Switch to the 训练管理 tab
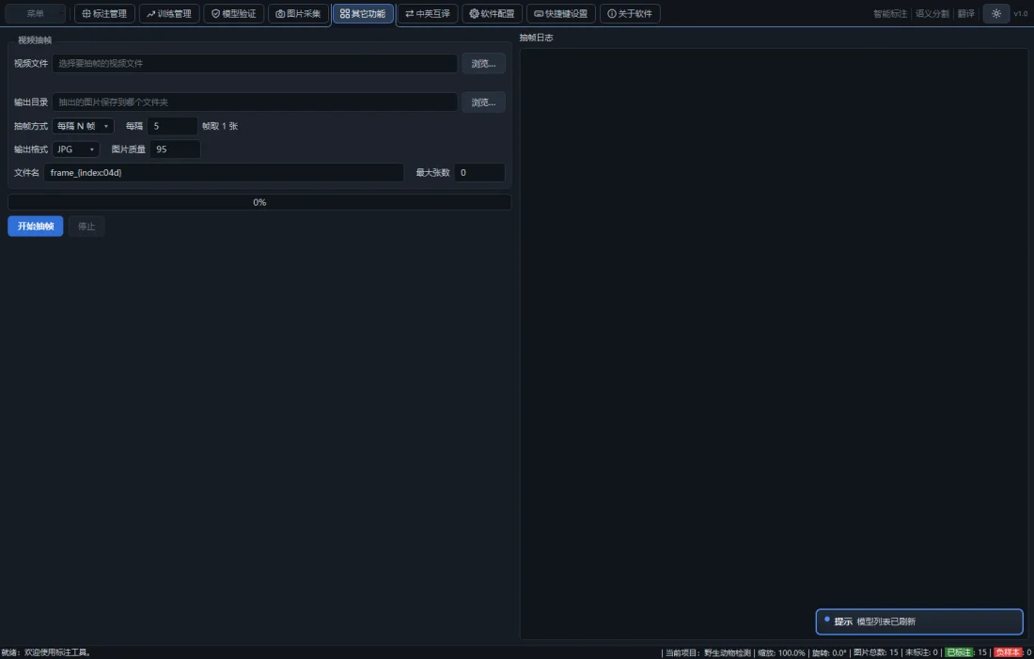This screenshot has height=659, width=1034. coord(169,13)
